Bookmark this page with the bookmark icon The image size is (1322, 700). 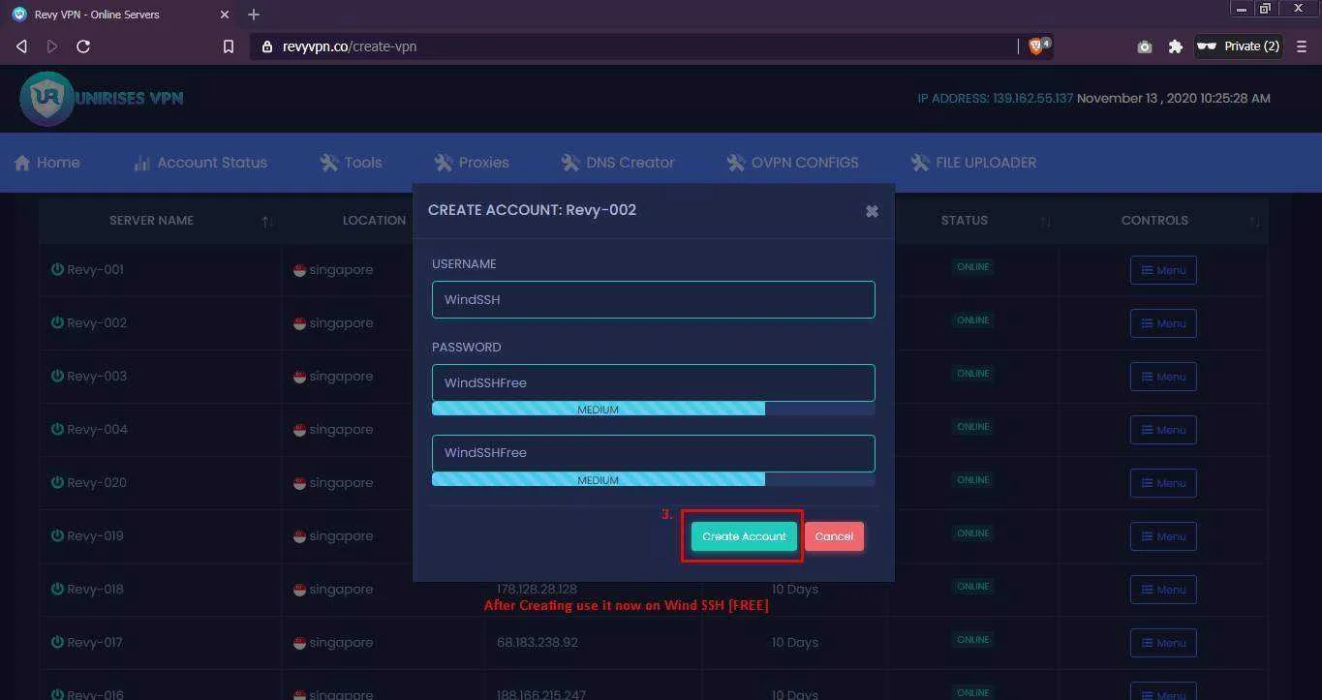click(x=229, y=46)
